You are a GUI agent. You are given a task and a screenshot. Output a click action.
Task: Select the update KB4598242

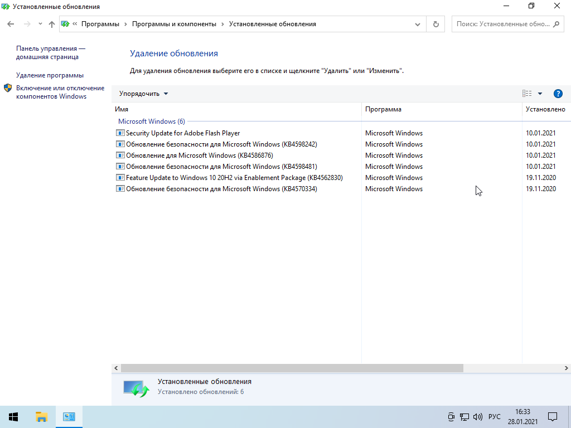[x=221, y=144]
